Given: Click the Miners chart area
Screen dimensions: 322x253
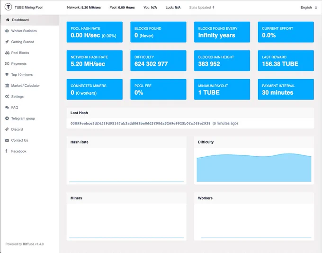Looking at the screenshot, I should click(x=126, y=222).
